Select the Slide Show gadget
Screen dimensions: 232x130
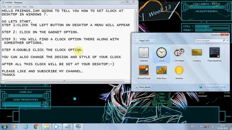[x=161, y=72]
